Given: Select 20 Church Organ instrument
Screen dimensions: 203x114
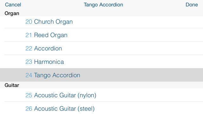Looking at the screenshot, I should [x=101, y=22].
